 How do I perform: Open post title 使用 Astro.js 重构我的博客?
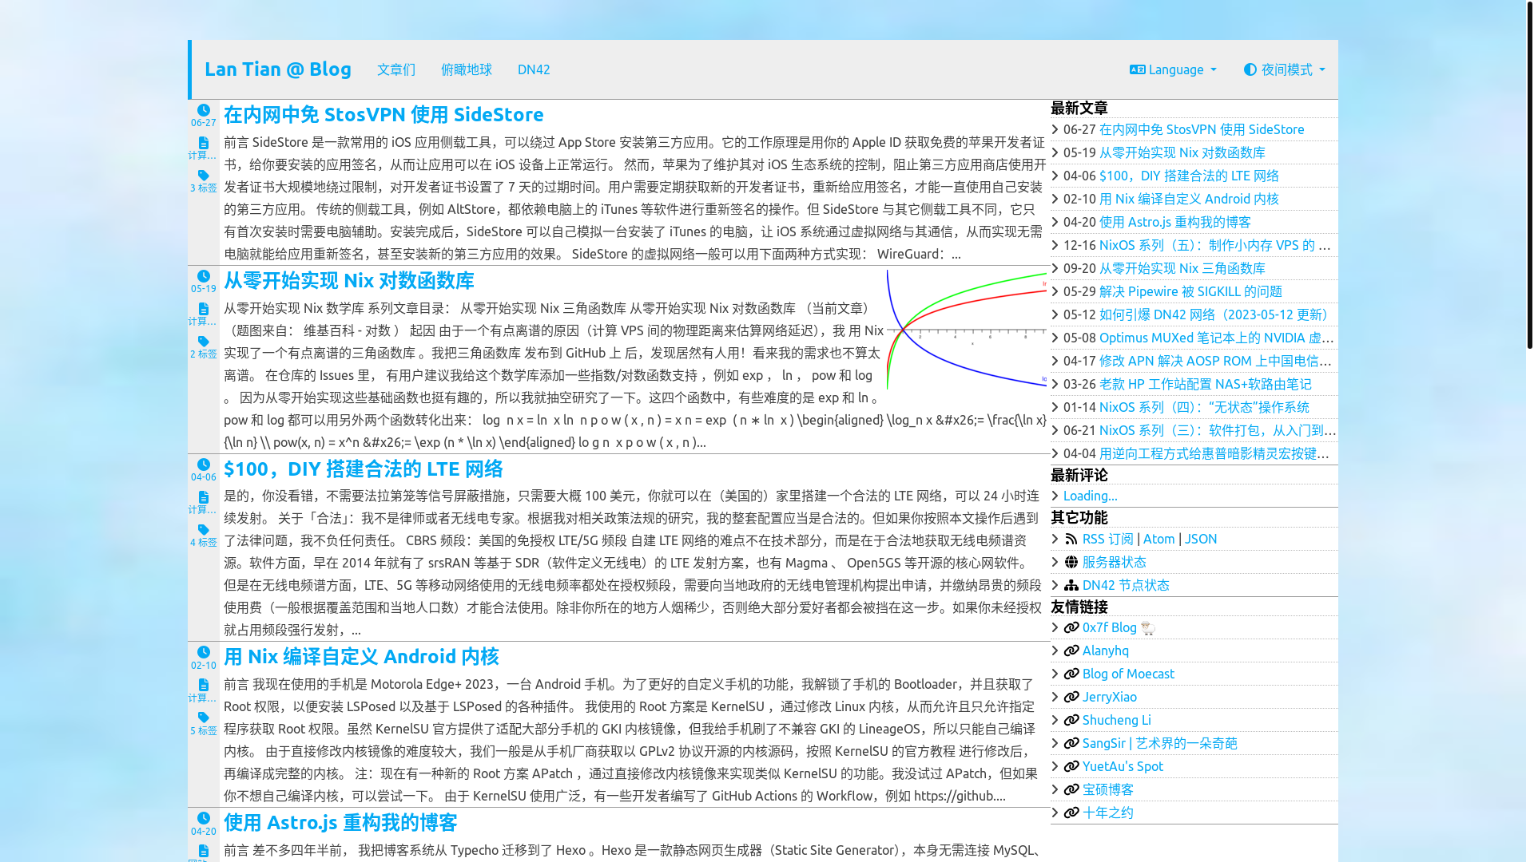340,823
